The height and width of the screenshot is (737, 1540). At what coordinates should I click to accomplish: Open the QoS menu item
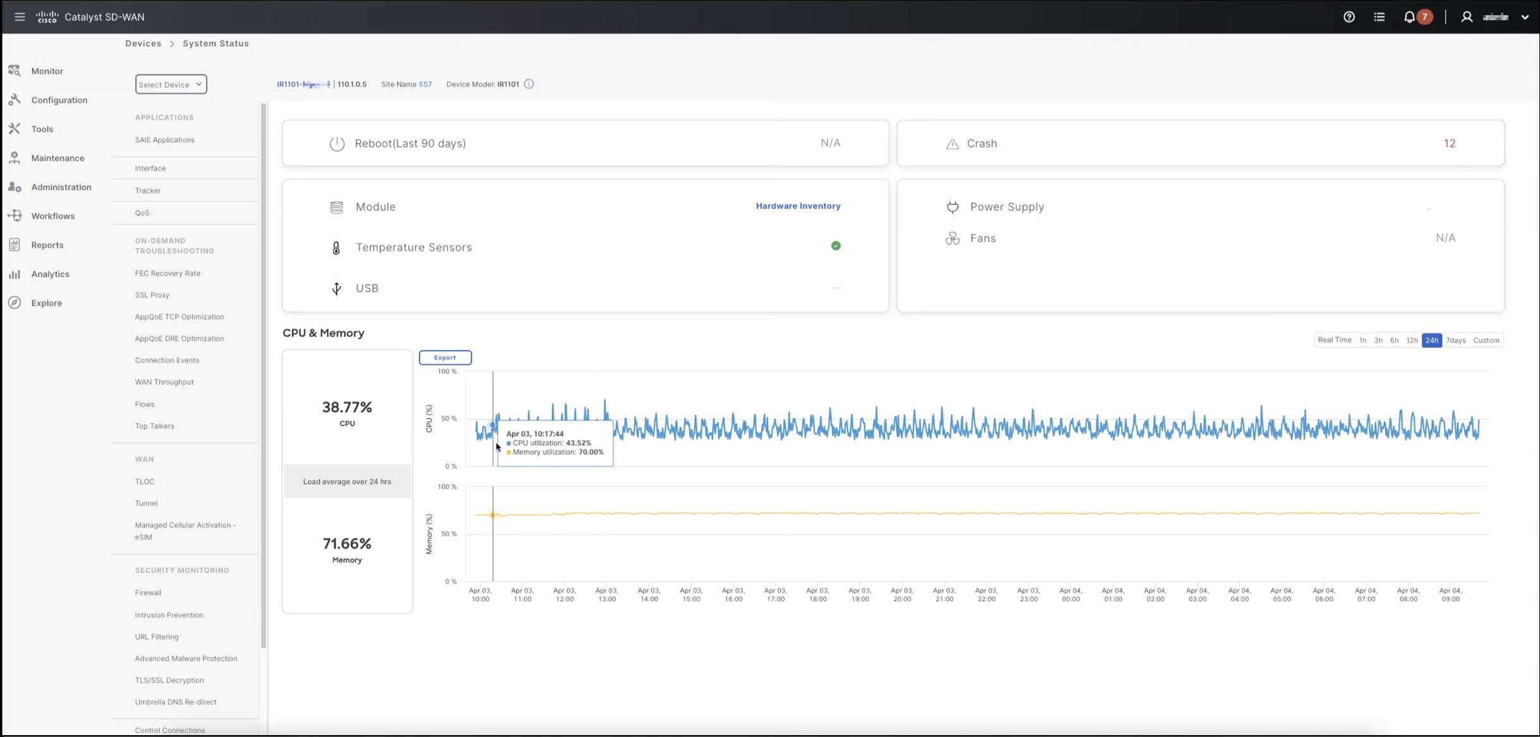(142, 213)
